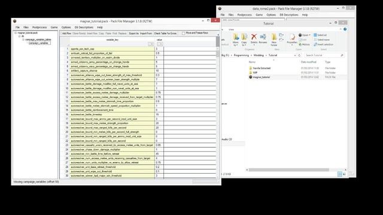
Task: Click Rename icon in Explorer ribbon
Action: 263,37
